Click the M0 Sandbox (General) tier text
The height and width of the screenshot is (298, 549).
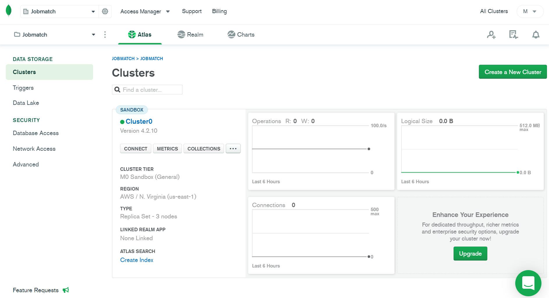pos(150,177)
